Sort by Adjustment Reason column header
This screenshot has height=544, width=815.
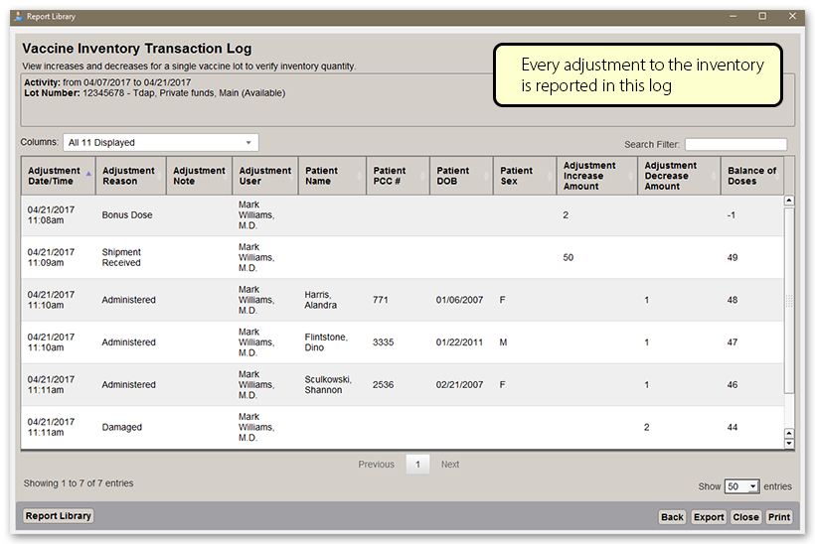point(130,176)
